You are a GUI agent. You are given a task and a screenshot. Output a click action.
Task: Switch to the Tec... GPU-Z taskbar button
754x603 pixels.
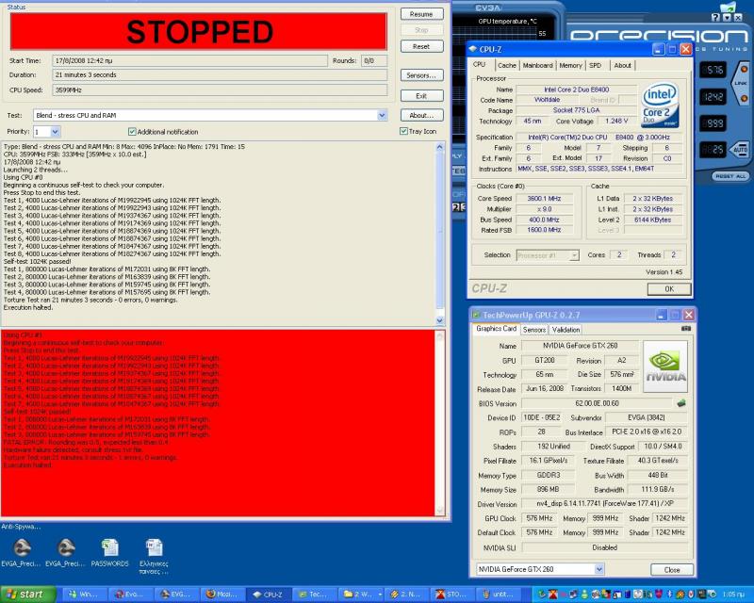[315, 595]
